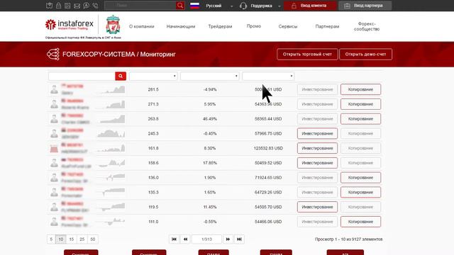This screenshot has width=454, height=255.
Task: Click Вход клиента button
Action: coord(310,6)
